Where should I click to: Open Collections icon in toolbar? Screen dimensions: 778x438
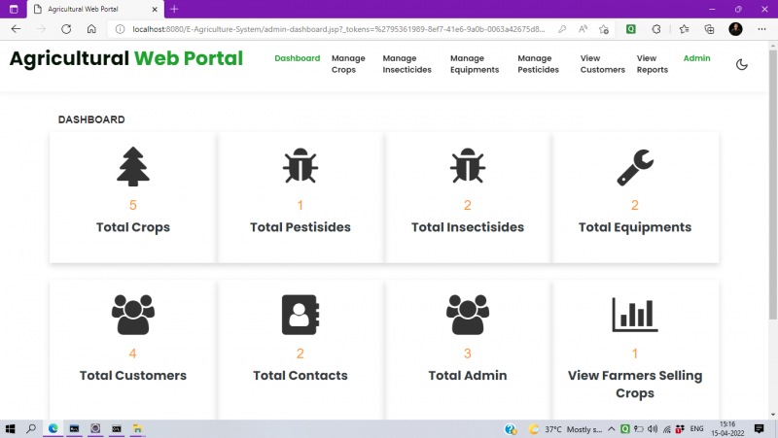point(710,29)
